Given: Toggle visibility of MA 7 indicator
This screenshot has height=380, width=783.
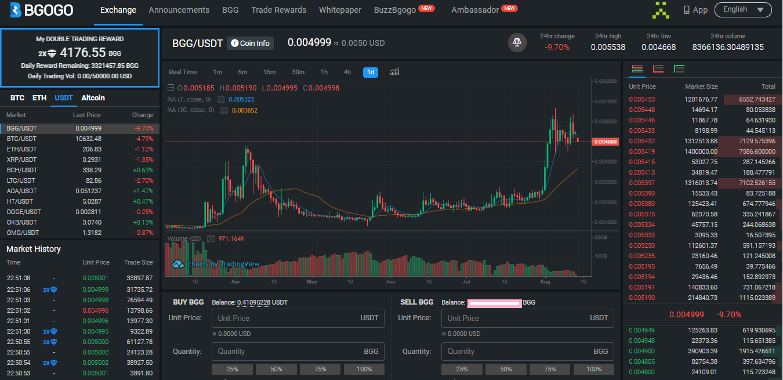Looking at the screenshot, I should point(221,99).
